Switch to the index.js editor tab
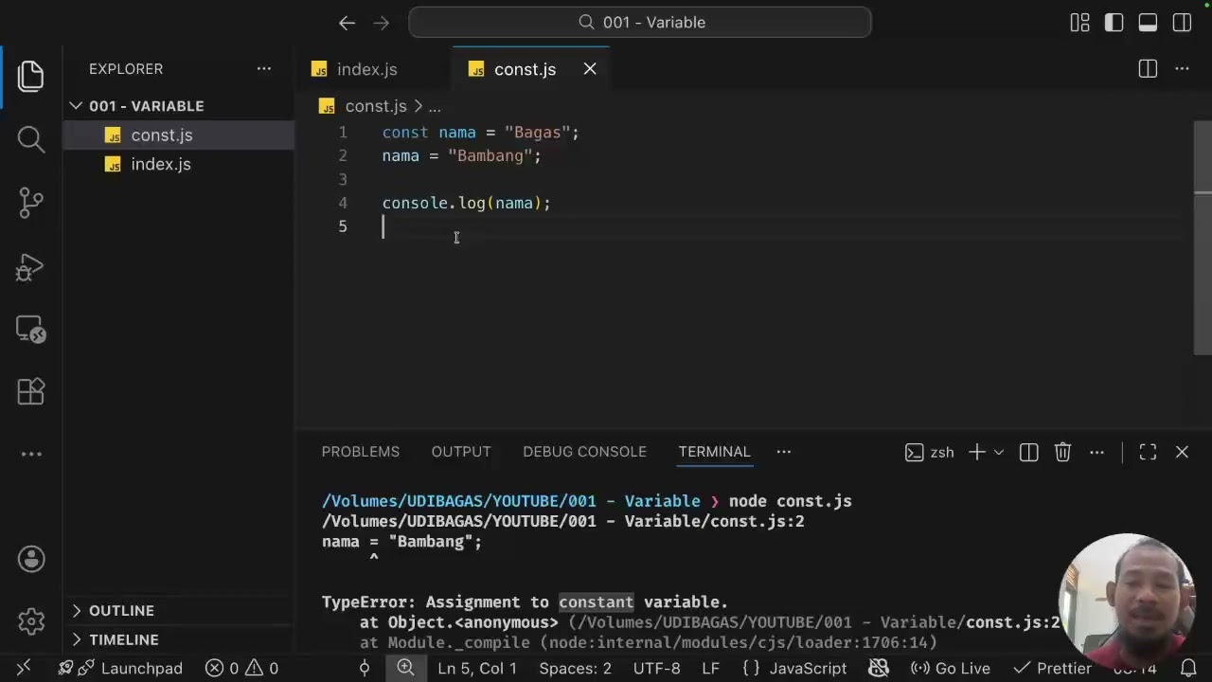 coord(366,70)
